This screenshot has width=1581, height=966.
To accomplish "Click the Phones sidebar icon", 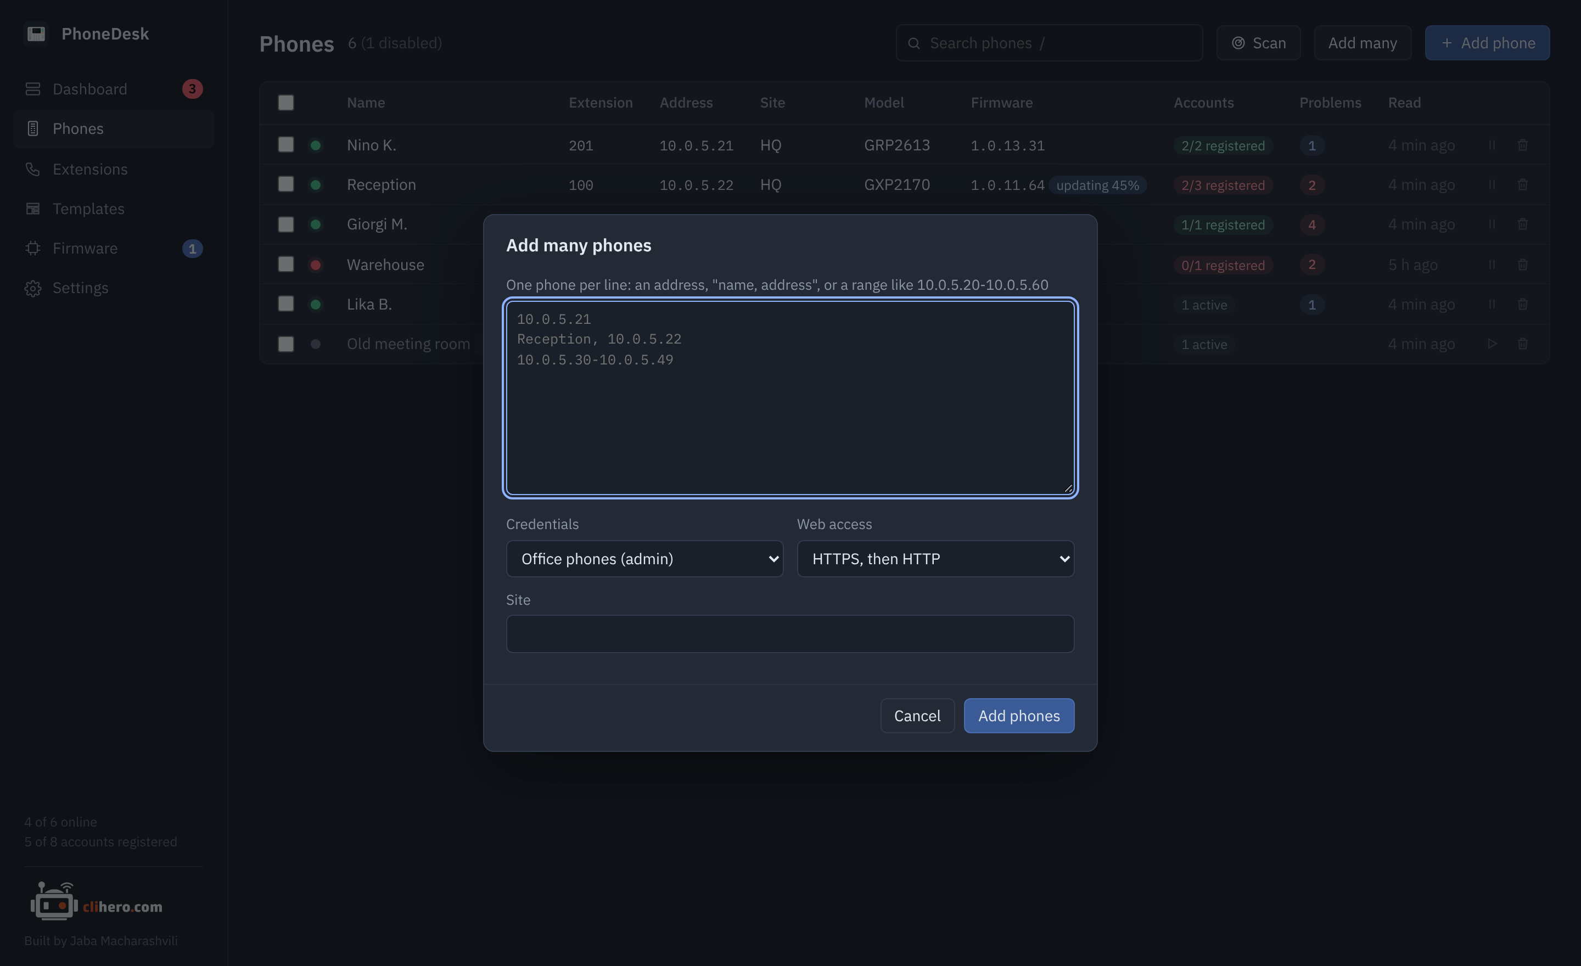I will (33, 128).
